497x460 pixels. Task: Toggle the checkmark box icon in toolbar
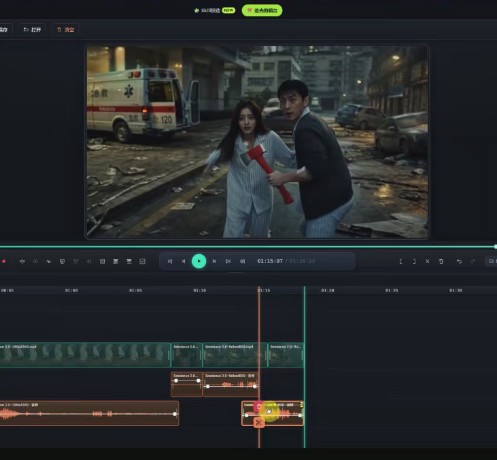142,262
